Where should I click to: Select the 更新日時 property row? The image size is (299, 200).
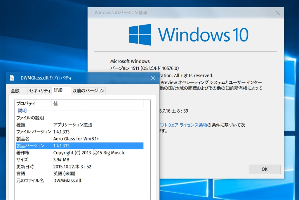79,167
